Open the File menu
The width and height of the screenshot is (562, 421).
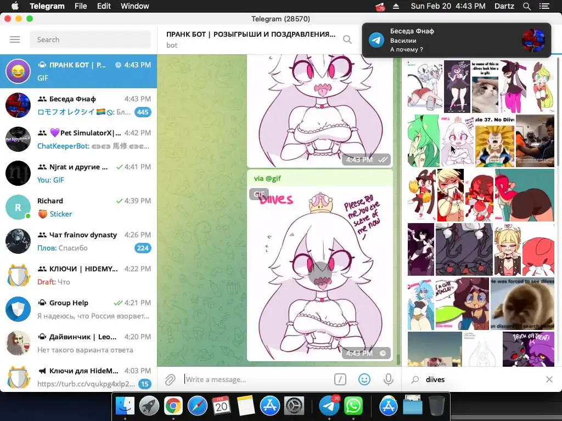[81, 6]
